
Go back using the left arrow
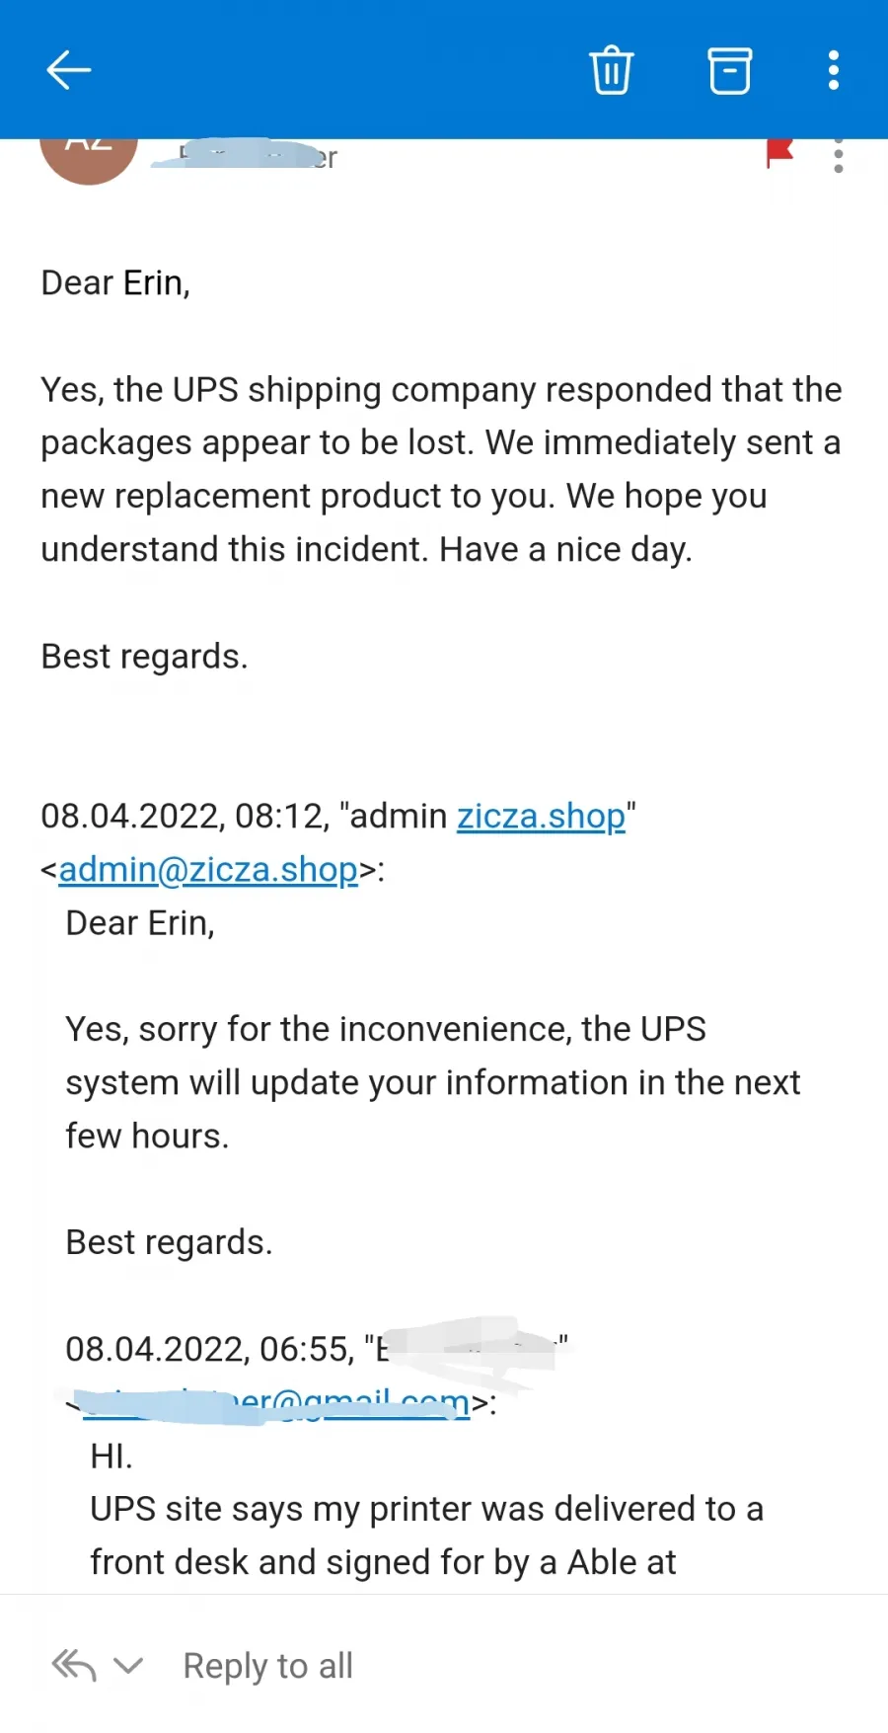pyautogui.click(x=69, y=70)
